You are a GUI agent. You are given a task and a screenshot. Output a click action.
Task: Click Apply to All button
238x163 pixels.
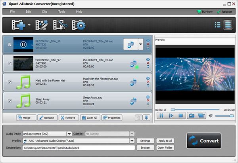pyautogui.click(x=165, y=141)
